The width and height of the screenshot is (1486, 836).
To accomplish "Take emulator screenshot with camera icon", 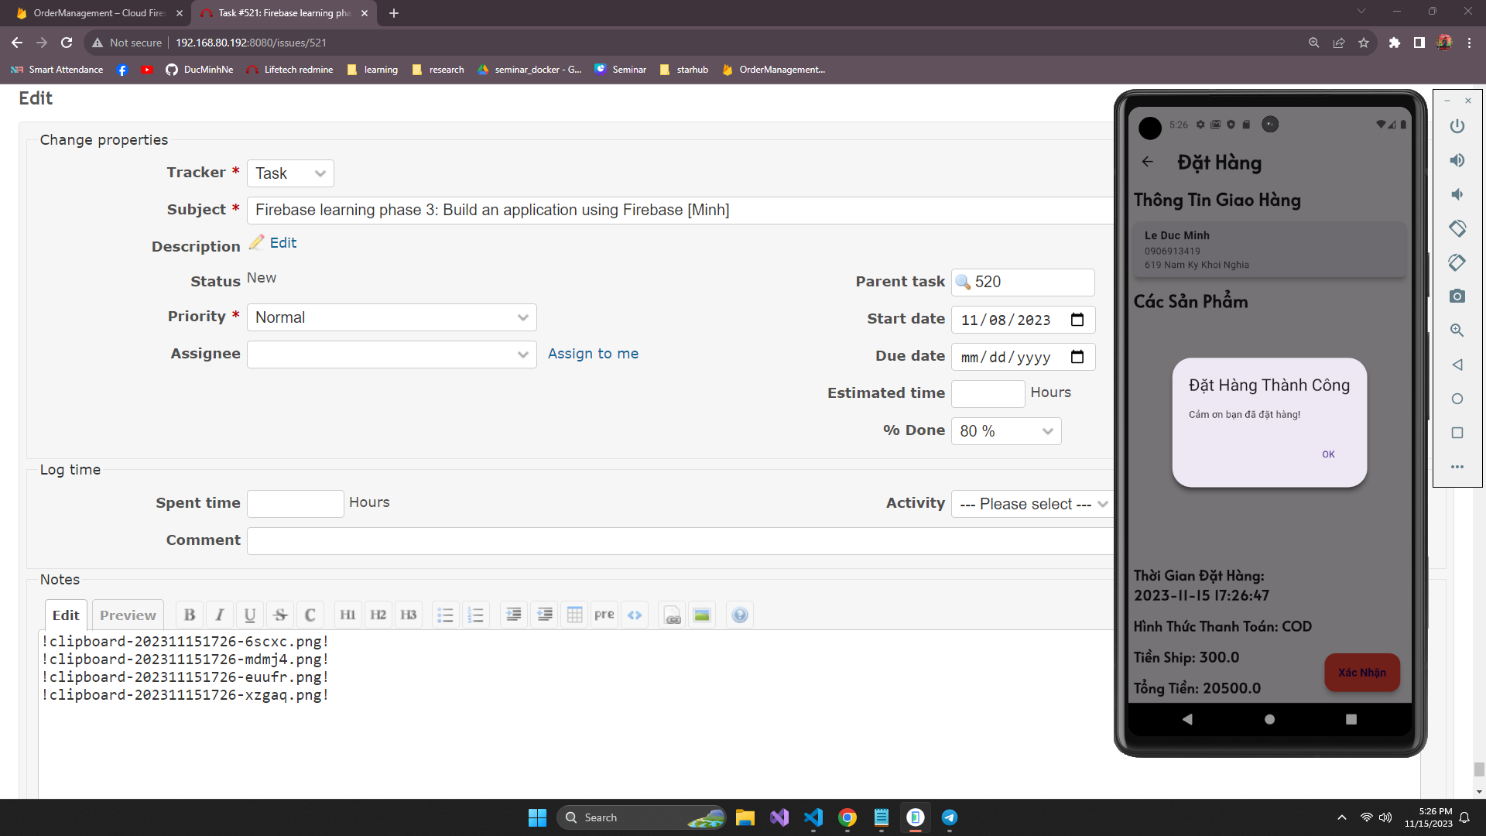I will coord(1457,296).
